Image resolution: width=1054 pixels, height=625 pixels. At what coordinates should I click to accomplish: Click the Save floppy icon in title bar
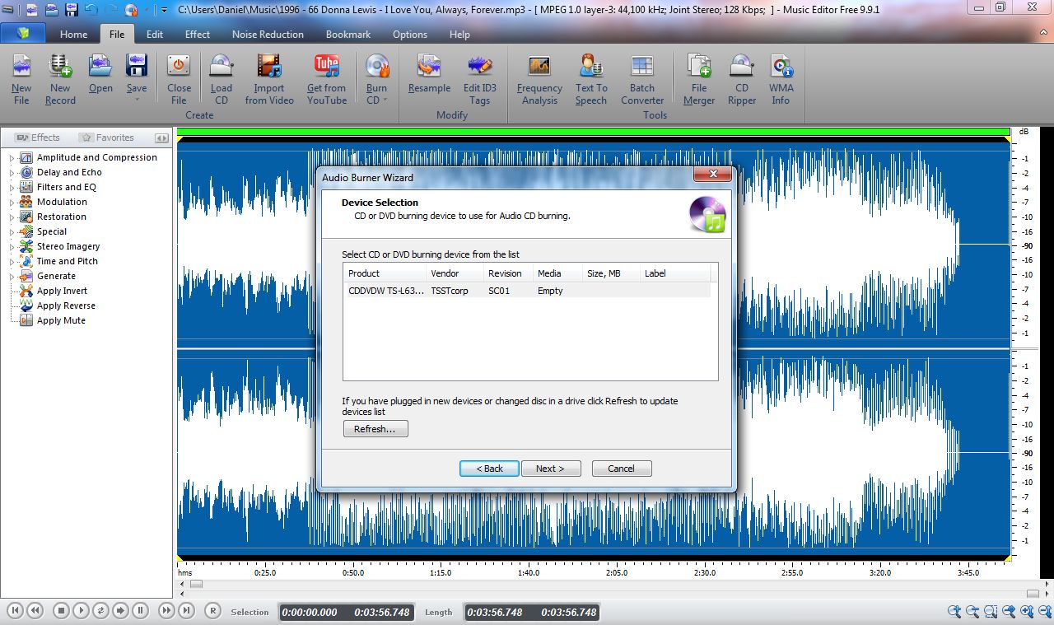(x=72, y=9)
